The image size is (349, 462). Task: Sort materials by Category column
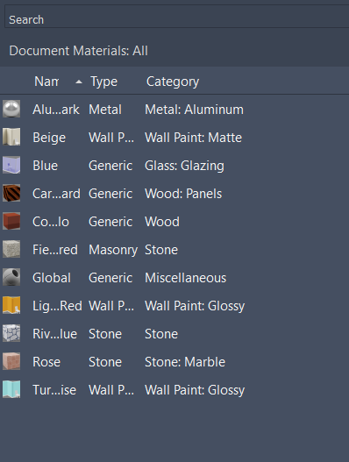(173, 82)
